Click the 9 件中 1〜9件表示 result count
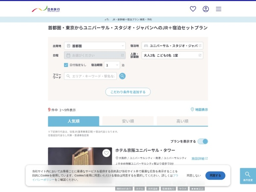 point(62,110)
